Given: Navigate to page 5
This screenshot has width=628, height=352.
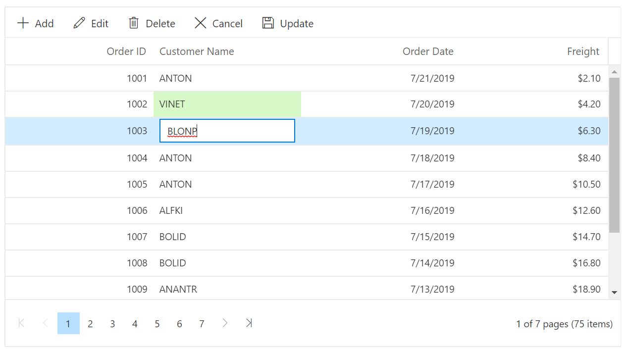Looking at the screenshot, I should 157,324.
